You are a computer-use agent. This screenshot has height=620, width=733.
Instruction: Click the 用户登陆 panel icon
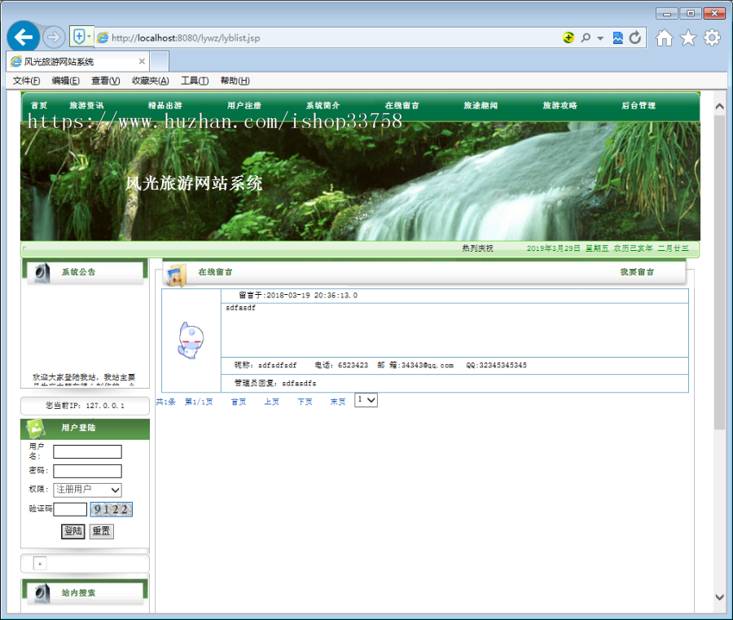click(x=37, y=429)
